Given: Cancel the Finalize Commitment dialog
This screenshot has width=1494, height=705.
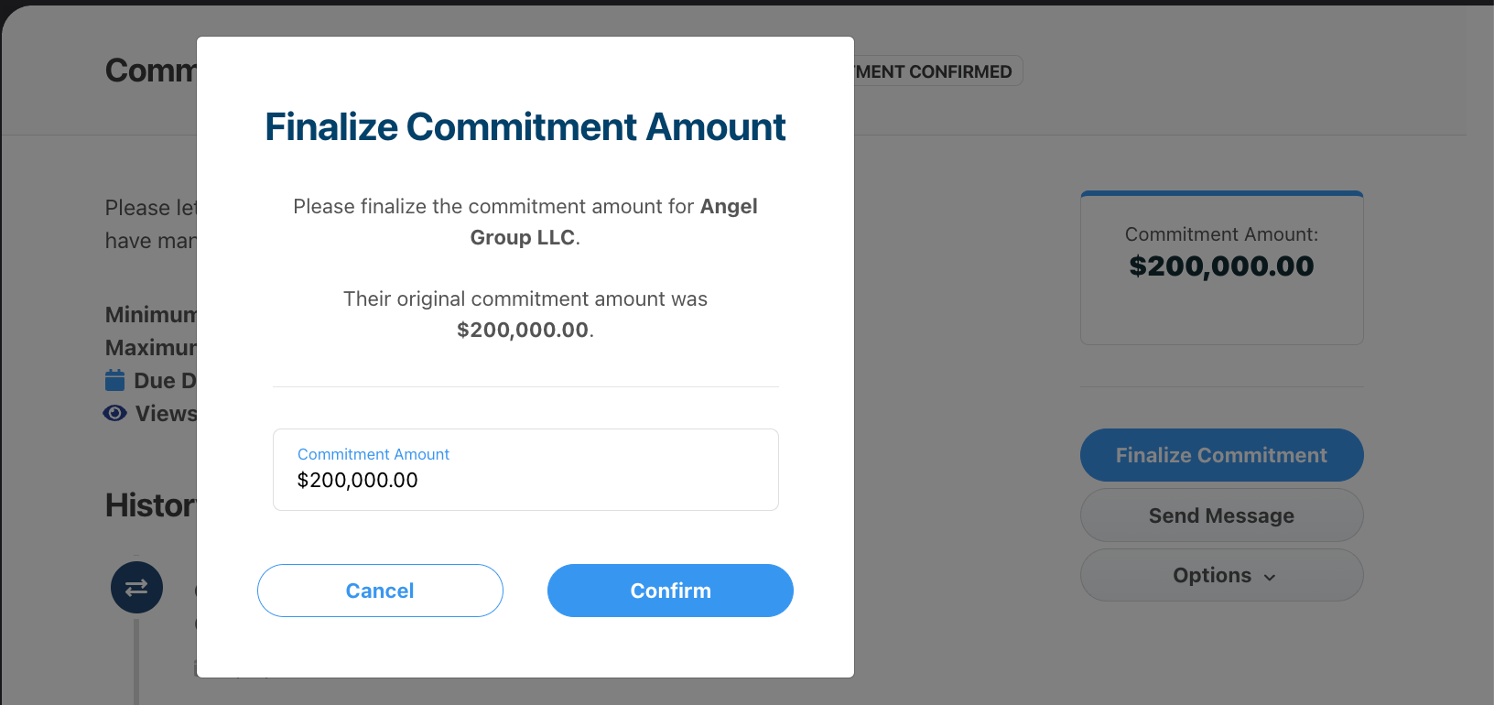Looking at the screenshot, I should (380, 590).
